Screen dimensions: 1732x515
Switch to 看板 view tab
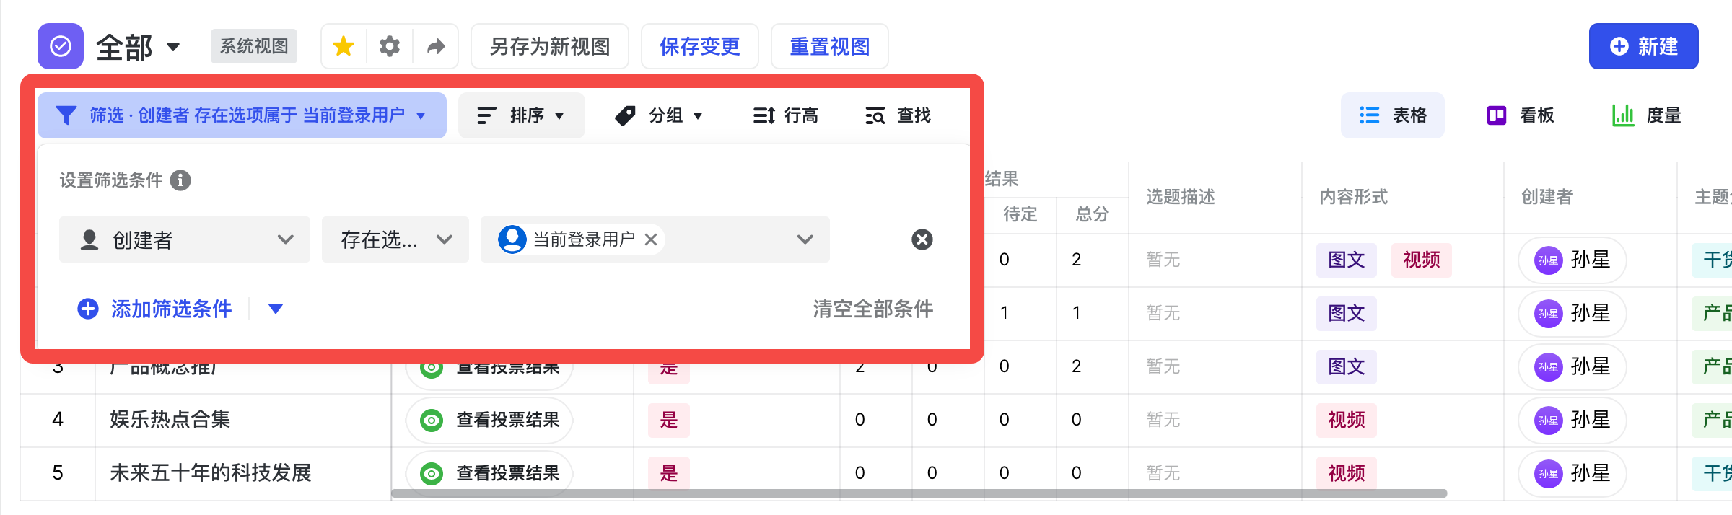pyautogui.click(x=1521, y=115)
